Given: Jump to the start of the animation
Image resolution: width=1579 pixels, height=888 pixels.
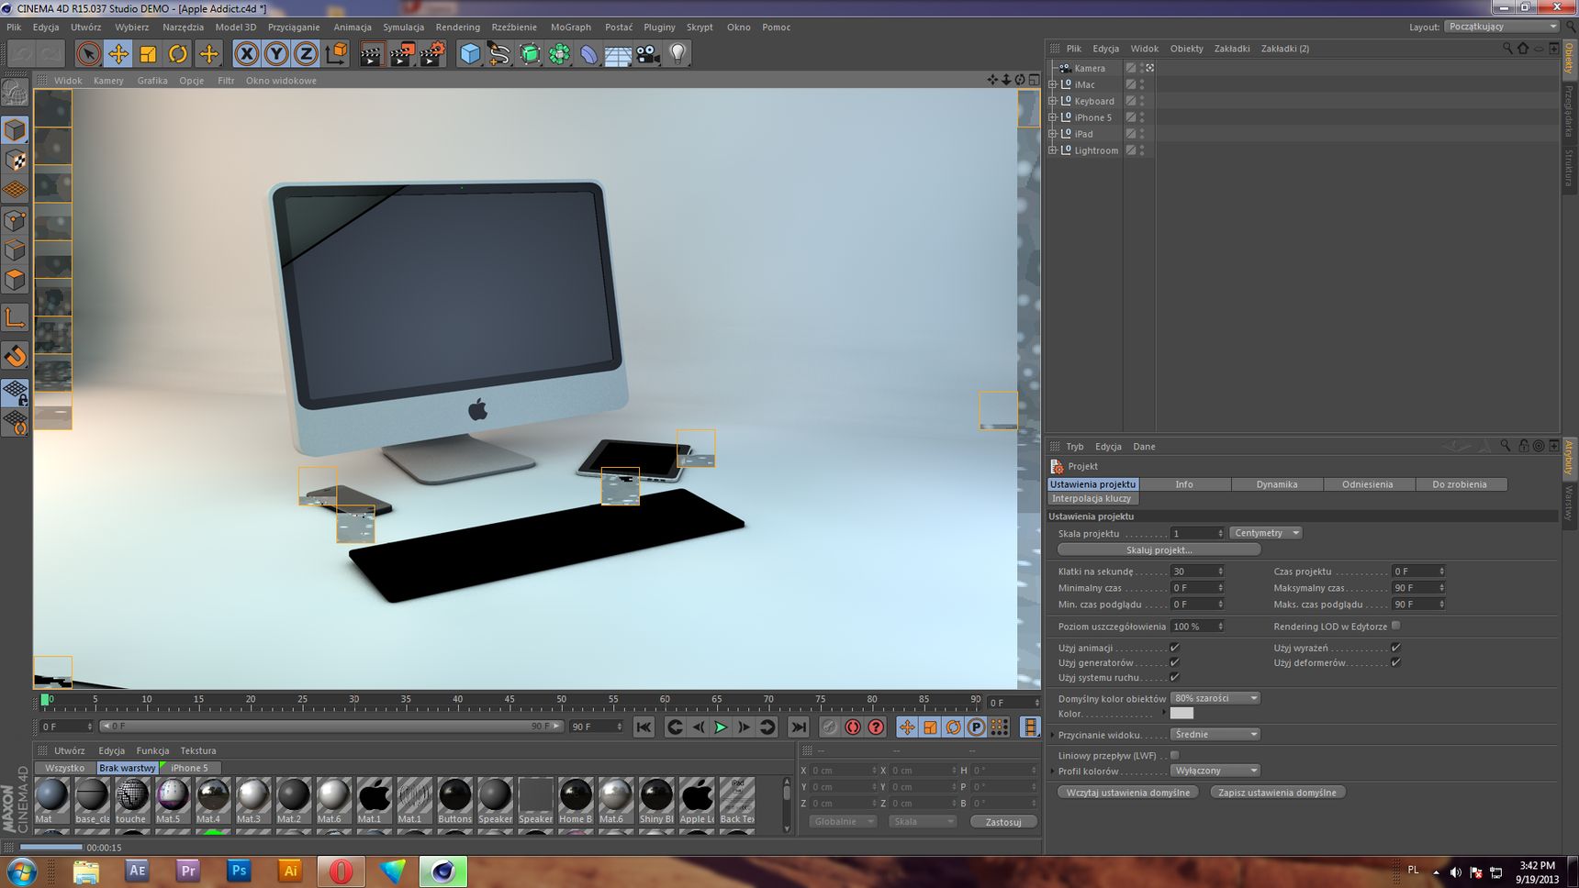Looking at the screenshot, I should point(644,727).
